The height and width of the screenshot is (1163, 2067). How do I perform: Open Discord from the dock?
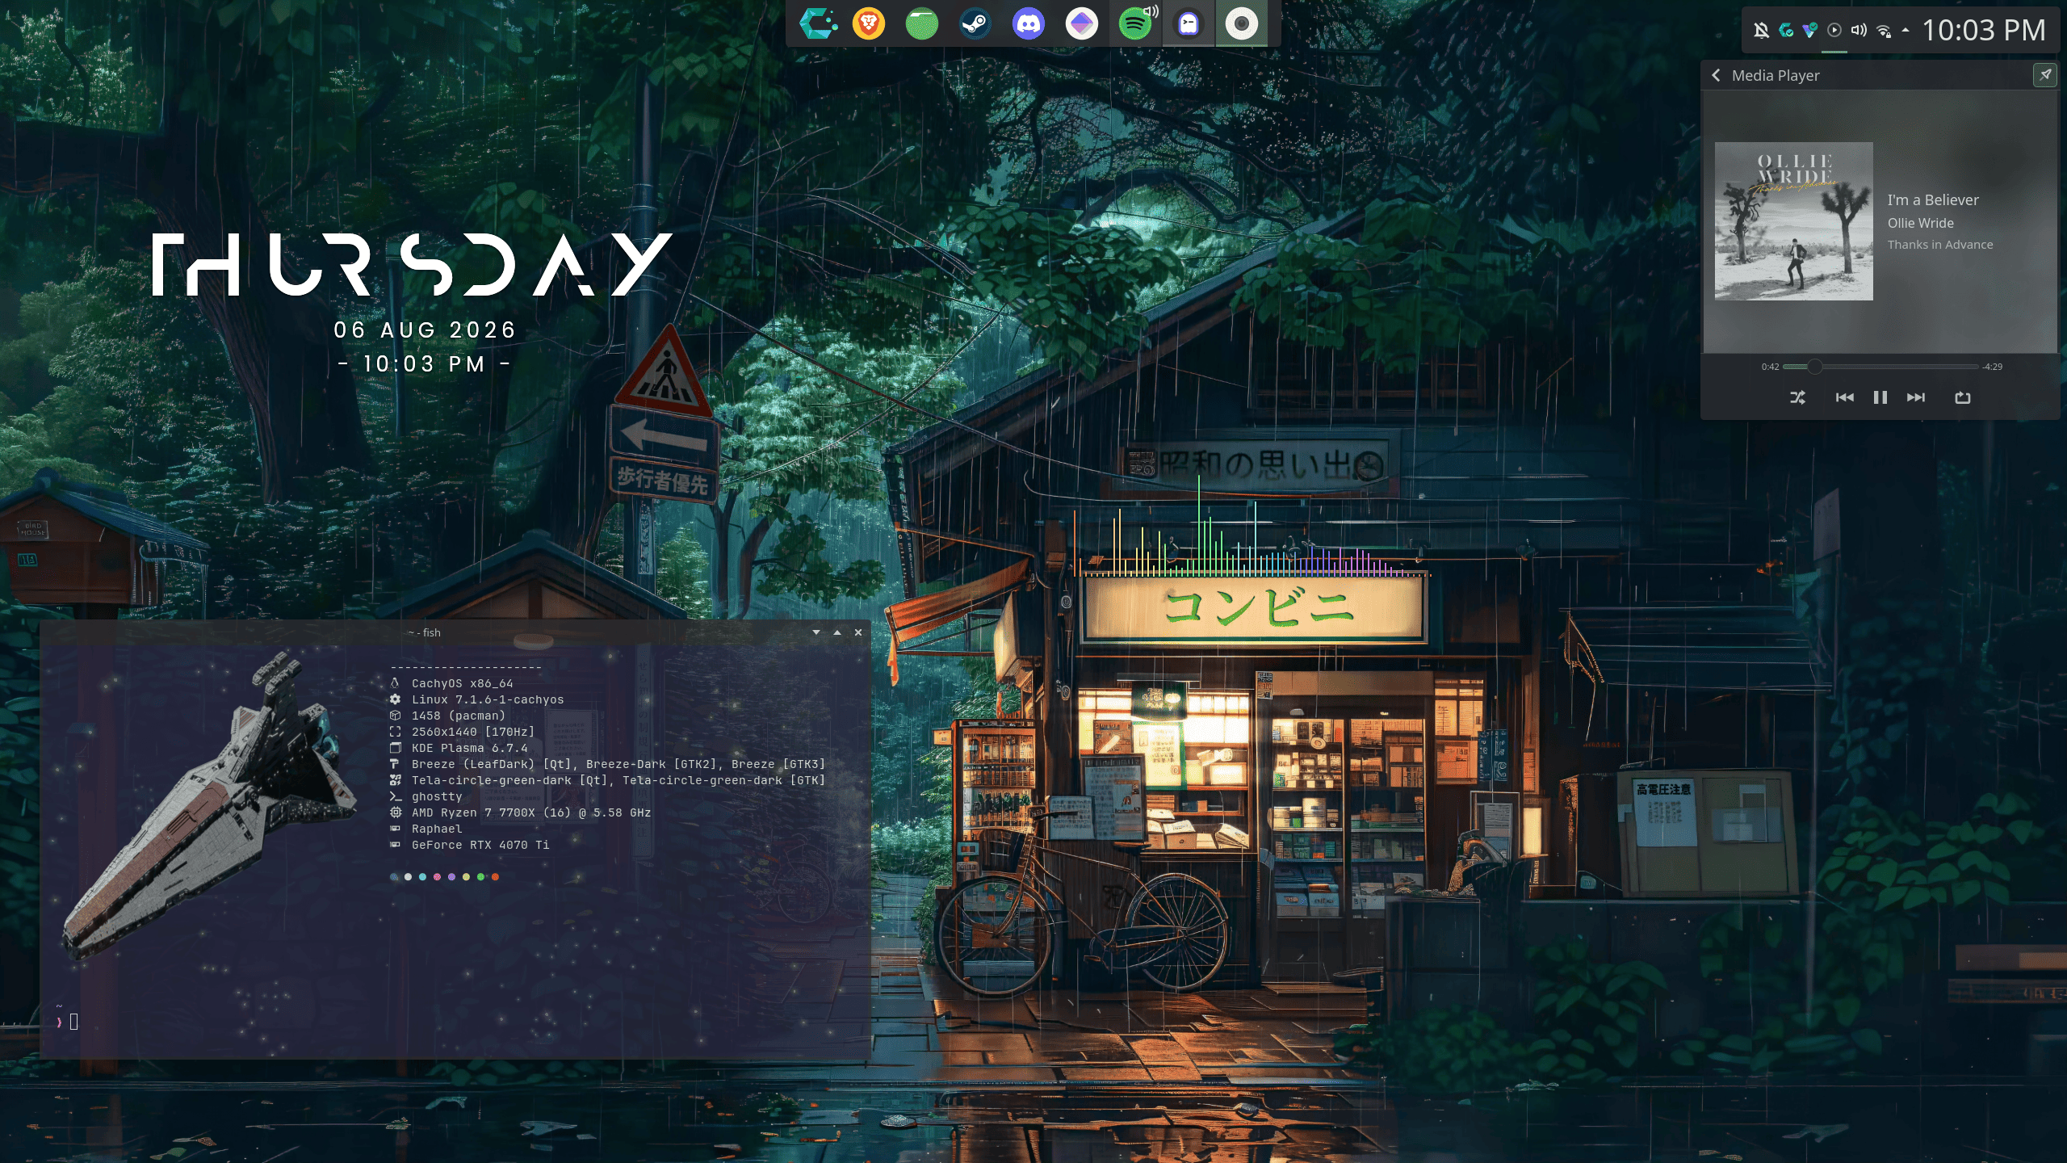(x=1029, y=23)
